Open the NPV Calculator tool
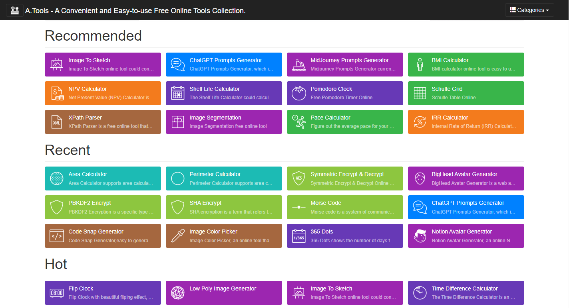The height and width of the screenshot is (308, 569). coord(103,93)
